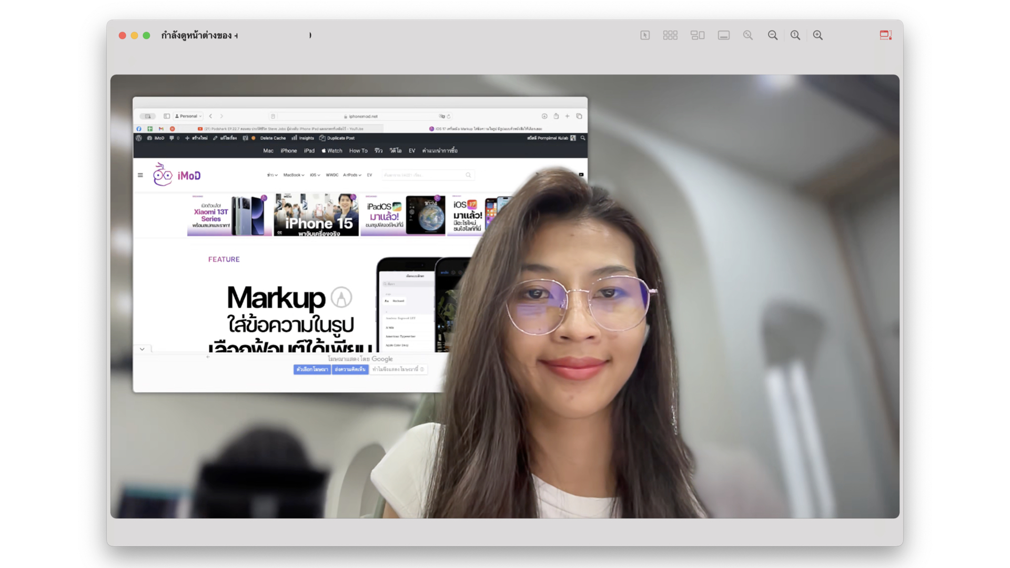This screenshot has height=568, width=1010.
Task: Toggle control mode cursor icon
Action: point(645,35)
